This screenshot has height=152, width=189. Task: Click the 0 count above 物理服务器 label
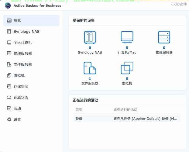point(164,48)
